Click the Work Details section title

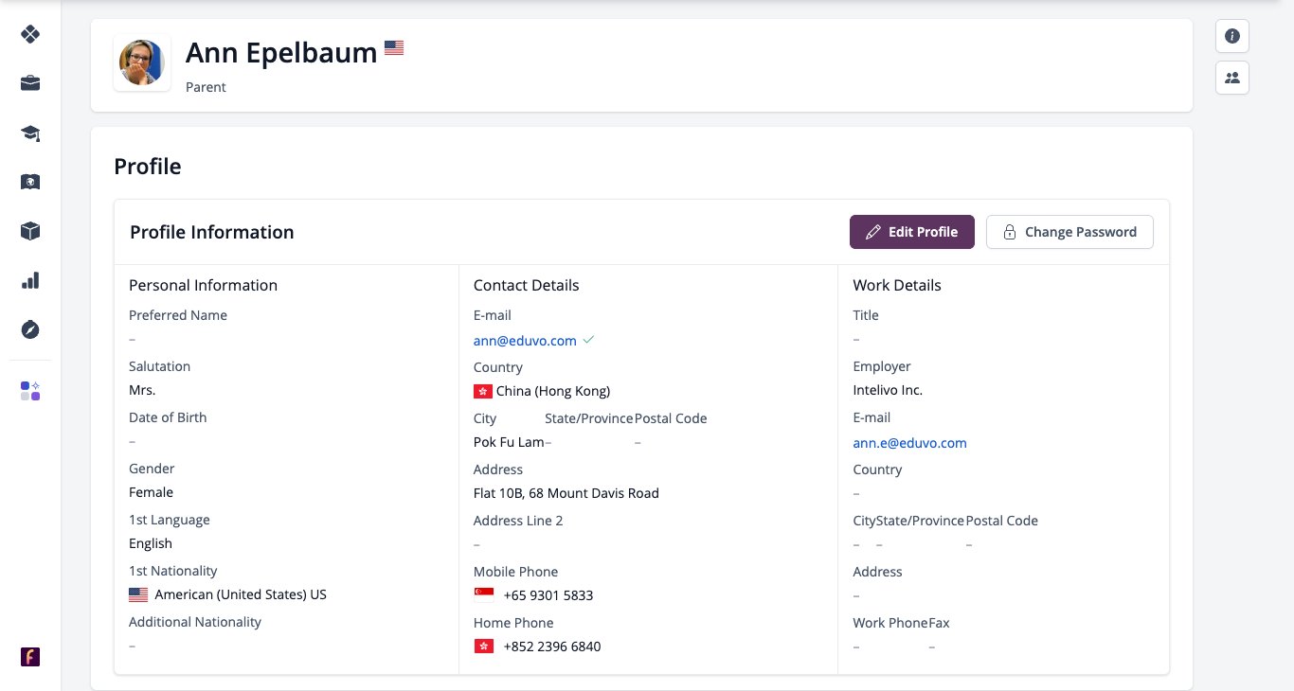pyautogui.click(x=897, y=285)
